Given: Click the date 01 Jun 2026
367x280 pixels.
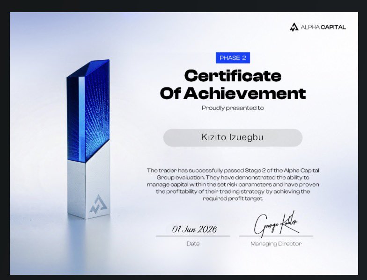Looking at the screenshot, I should click(195, 229).
